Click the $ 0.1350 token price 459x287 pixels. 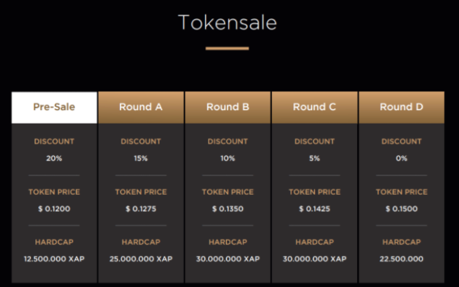pos(228,209)
